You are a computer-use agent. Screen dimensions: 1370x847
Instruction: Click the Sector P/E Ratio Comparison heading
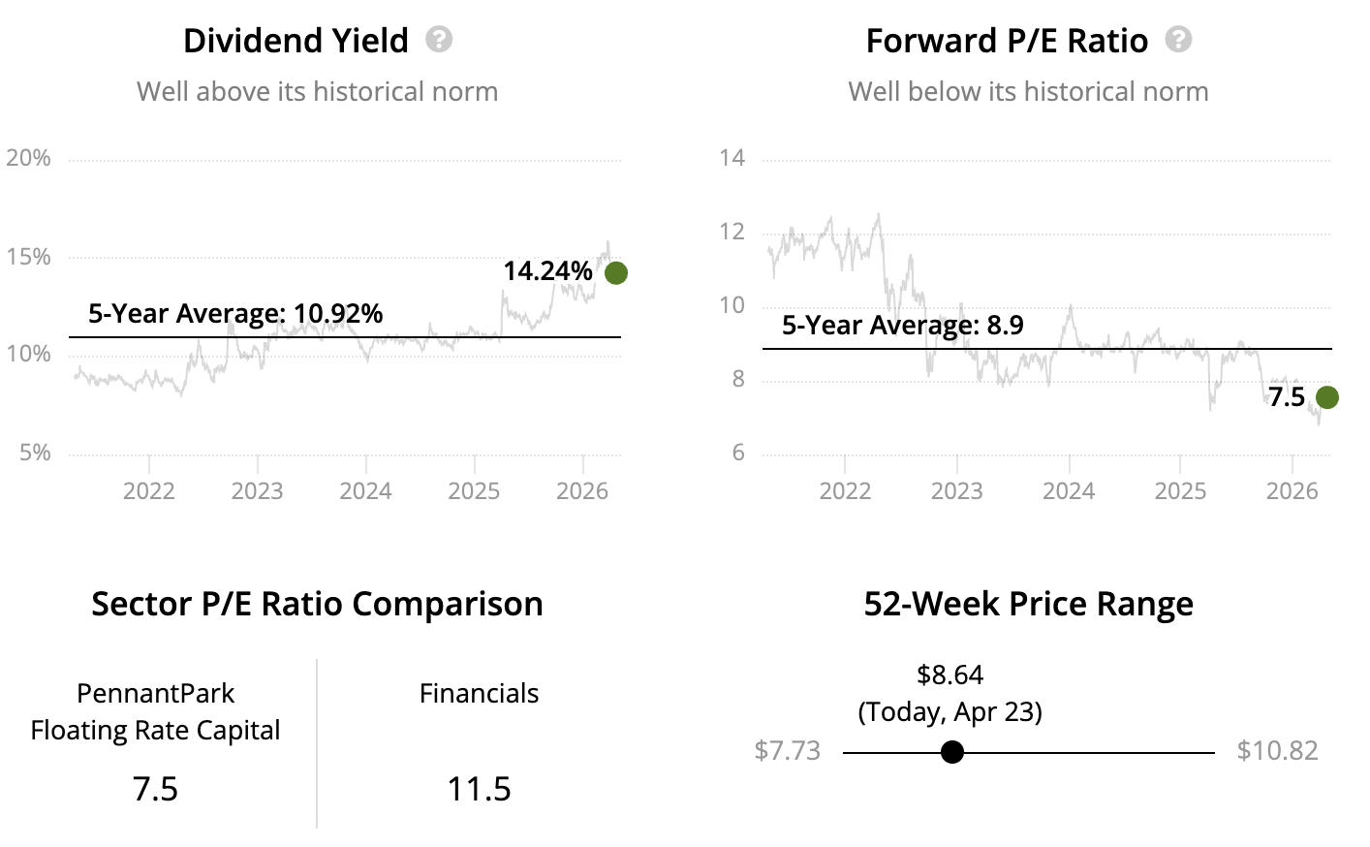coord(317,604)
